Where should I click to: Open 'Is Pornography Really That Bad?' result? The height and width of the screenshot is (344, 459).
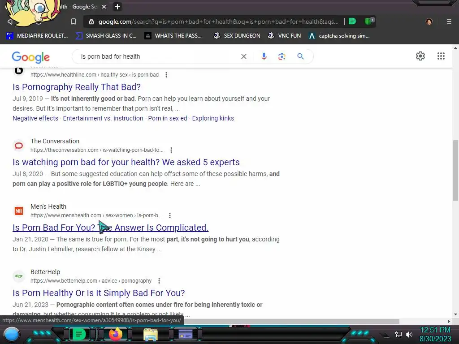click(x=77, y=87)
